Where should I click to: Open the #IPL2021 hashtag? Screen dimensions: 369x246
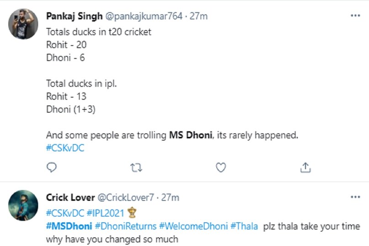(x=103, y=212)
